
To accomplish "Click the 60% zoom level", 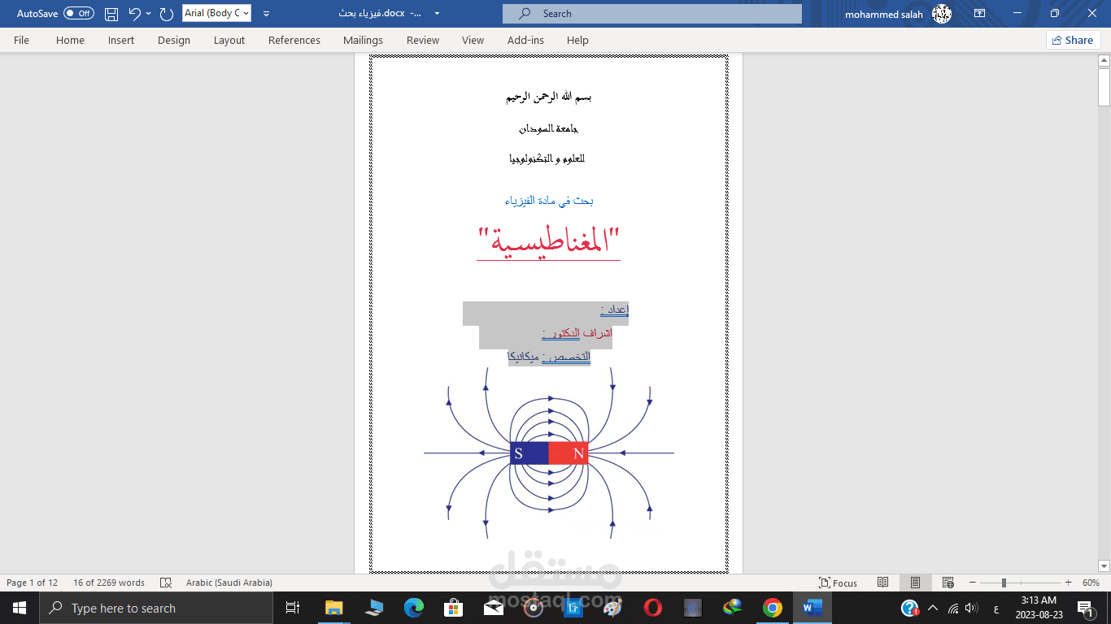I will tap(1091, 583).
